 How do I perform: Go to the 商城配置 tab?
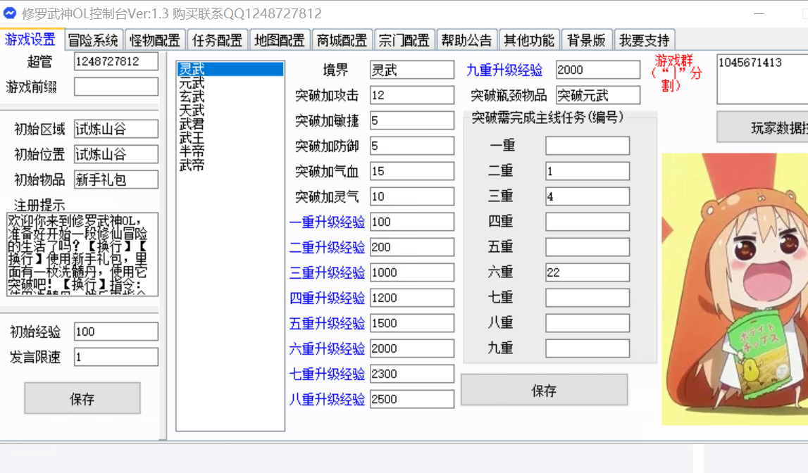(342, 40)
